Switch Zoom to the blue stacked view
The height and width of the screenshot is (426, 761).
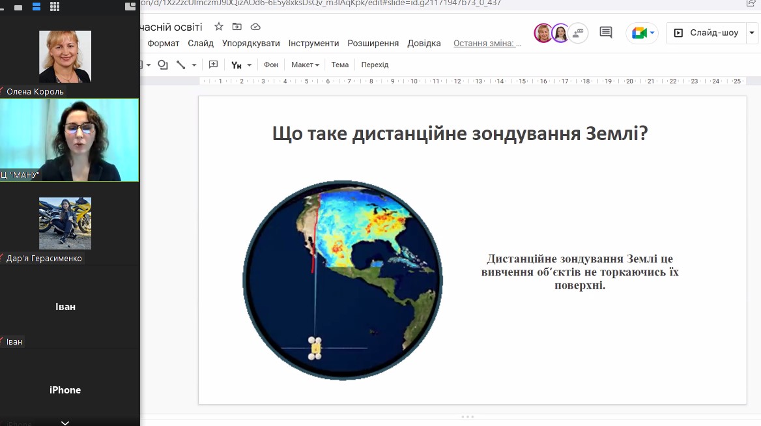point(36,7)
